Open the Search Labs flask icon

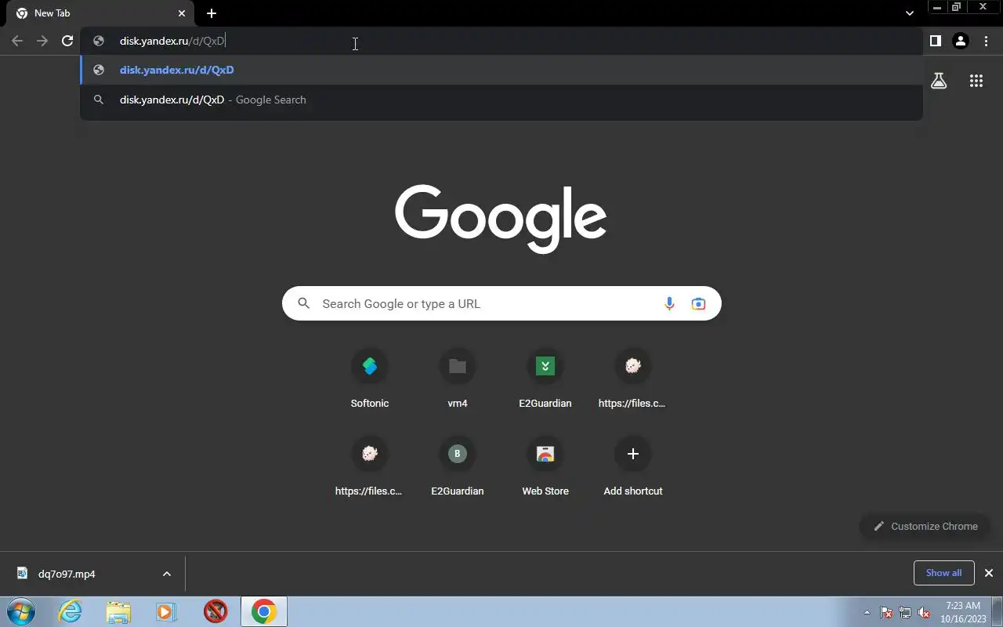(939, 81)
